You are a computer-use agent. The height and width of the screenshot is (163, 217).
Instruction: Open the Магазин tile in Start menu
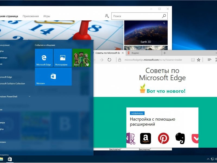click(x=53, y=77)
